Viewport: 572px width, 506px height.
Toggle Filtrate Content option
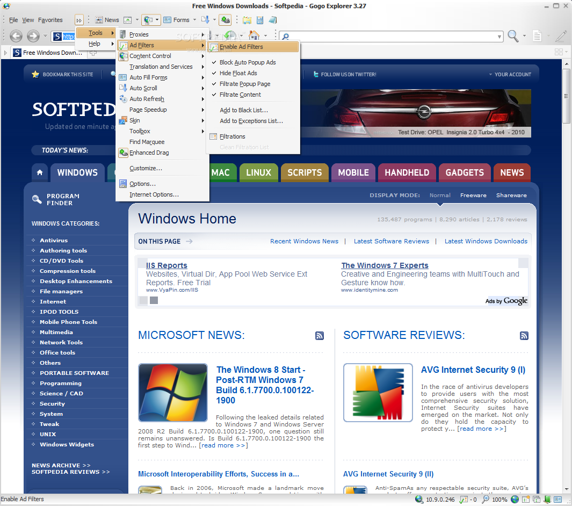pyautogui.click(x=253, y=95)
